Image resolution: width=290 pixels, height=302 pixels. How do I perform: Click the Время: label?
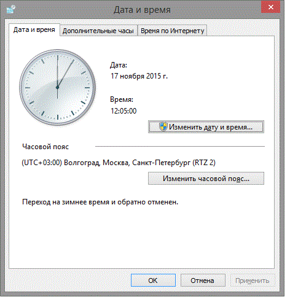pyautogui.click(x=122, y=99)
